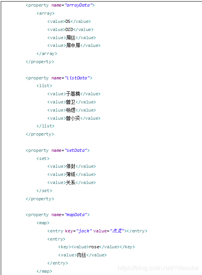
Task: Select the value line containing 薄纸
Action: coord(72,174)
